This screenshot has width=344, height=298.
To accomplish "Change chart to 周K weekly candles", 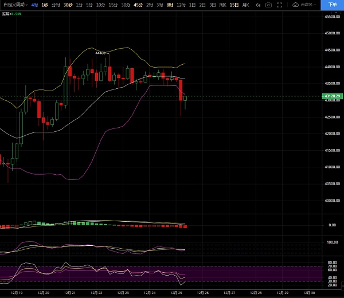I will pos(222,5).
